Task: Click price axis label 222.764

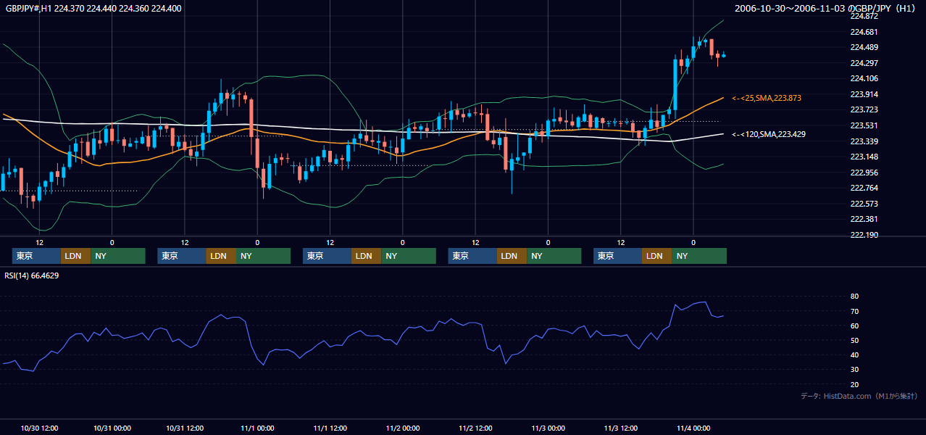Action: tap(864, 188)
